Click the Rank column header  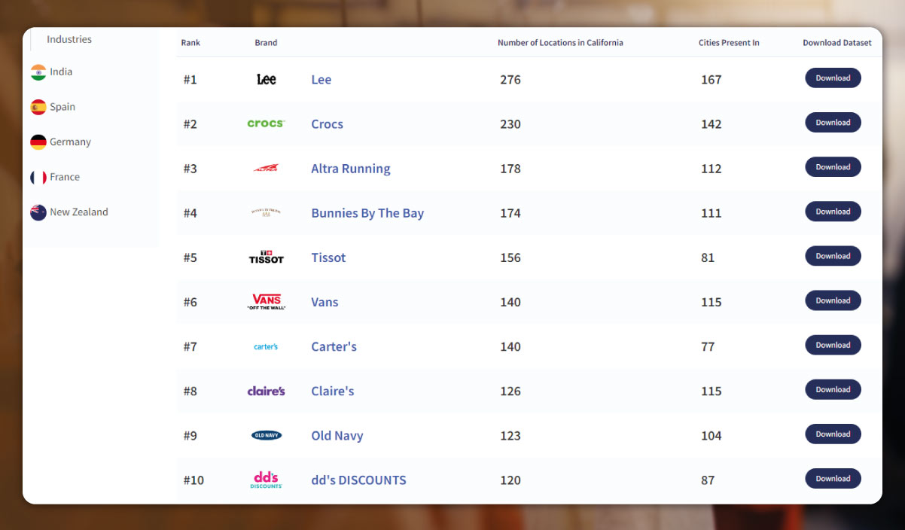point(191,43)
